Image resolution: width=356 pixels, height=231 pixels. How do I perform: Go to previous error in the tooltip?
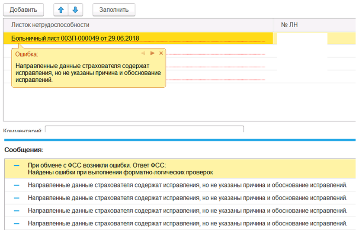[x=143, y=53]
